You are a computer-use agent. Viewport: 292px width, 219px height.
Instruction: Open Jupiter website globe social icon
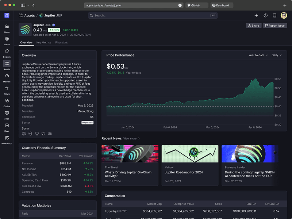[x=24, y=134]
